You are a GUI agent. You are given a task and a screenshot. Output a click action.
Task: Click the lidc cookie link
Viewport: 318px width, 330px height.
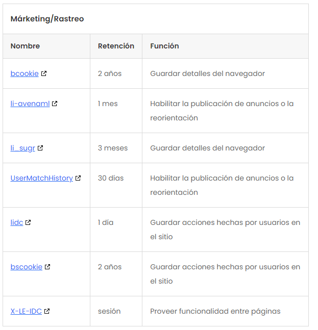[x=17, y=222]
